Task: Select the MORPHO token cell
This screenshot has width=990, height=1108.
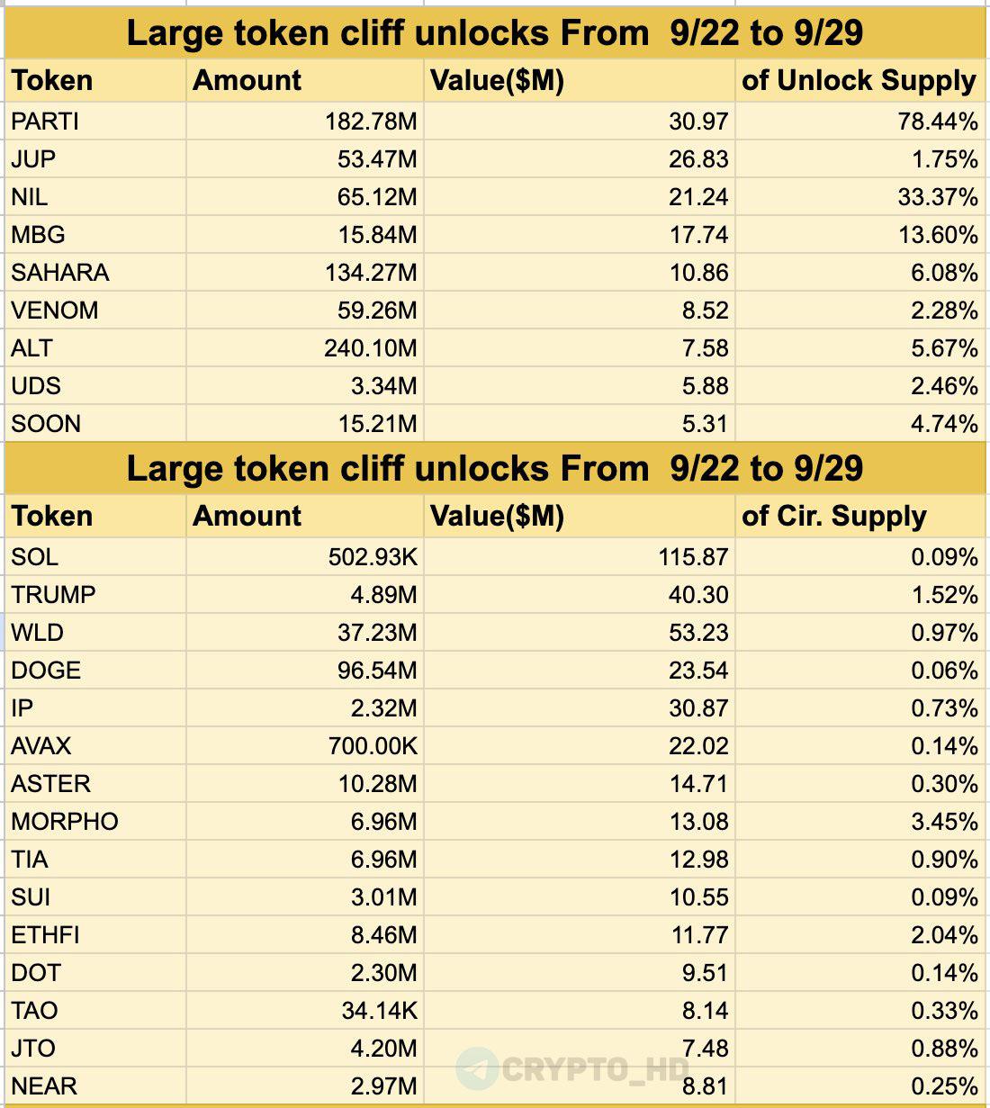Action: [x=95, y=821]
